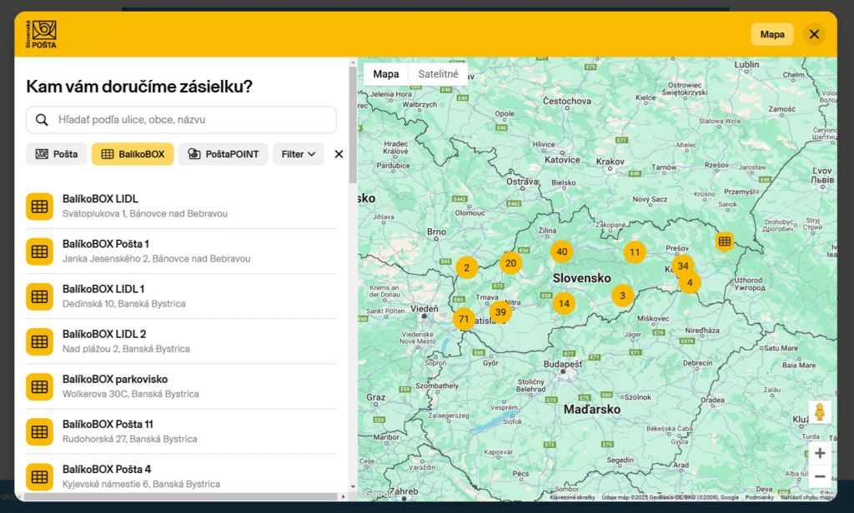854x513 pixels.
Task: Open the map cluster marked 39
Action: (x=500, y=312)
